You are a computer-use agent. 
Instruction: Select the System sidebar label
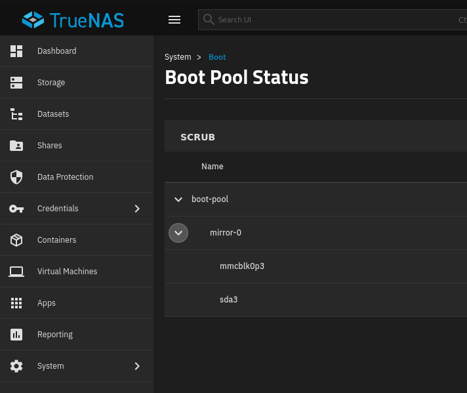coord(51,366)
